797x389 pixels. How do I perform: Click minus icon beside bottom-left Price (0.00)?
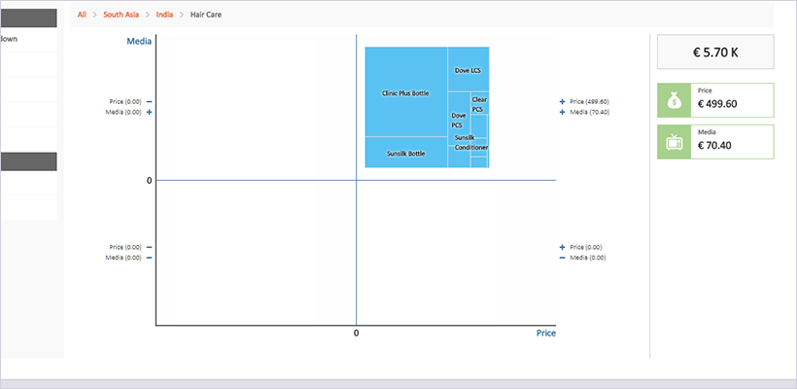149,247
